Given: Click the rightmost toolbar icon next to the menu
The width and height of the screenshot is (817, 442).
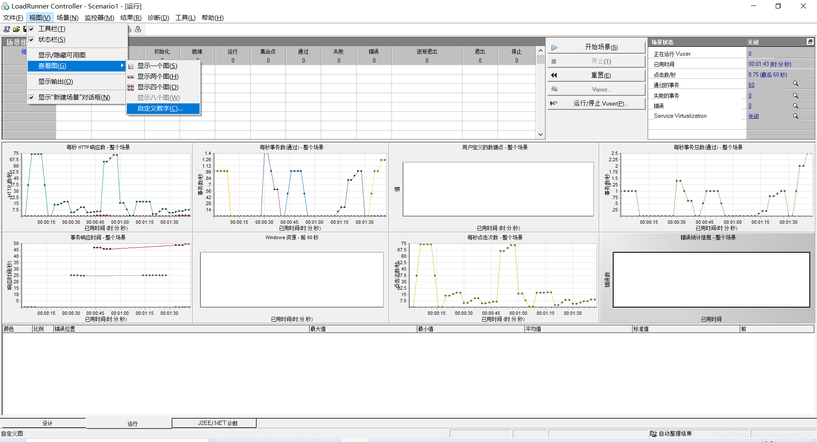Looking at the screenshot, I should (138, 29).
